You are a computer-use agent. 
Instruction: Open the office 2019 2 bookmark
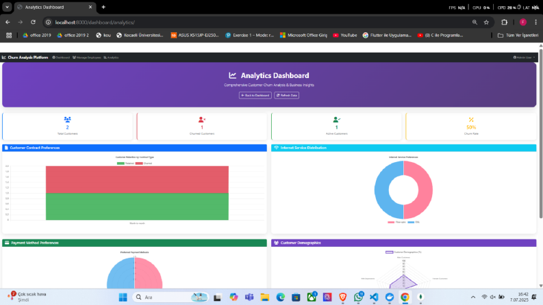click(x=73, y=36)
